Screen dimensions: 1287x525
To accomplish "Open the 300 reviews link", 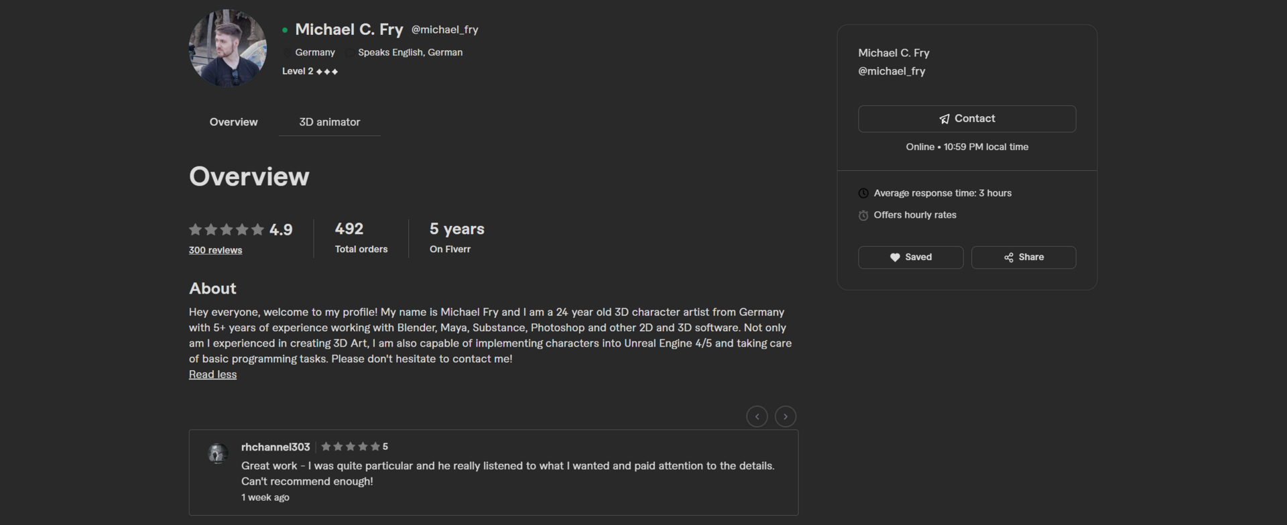I will 215,250.
